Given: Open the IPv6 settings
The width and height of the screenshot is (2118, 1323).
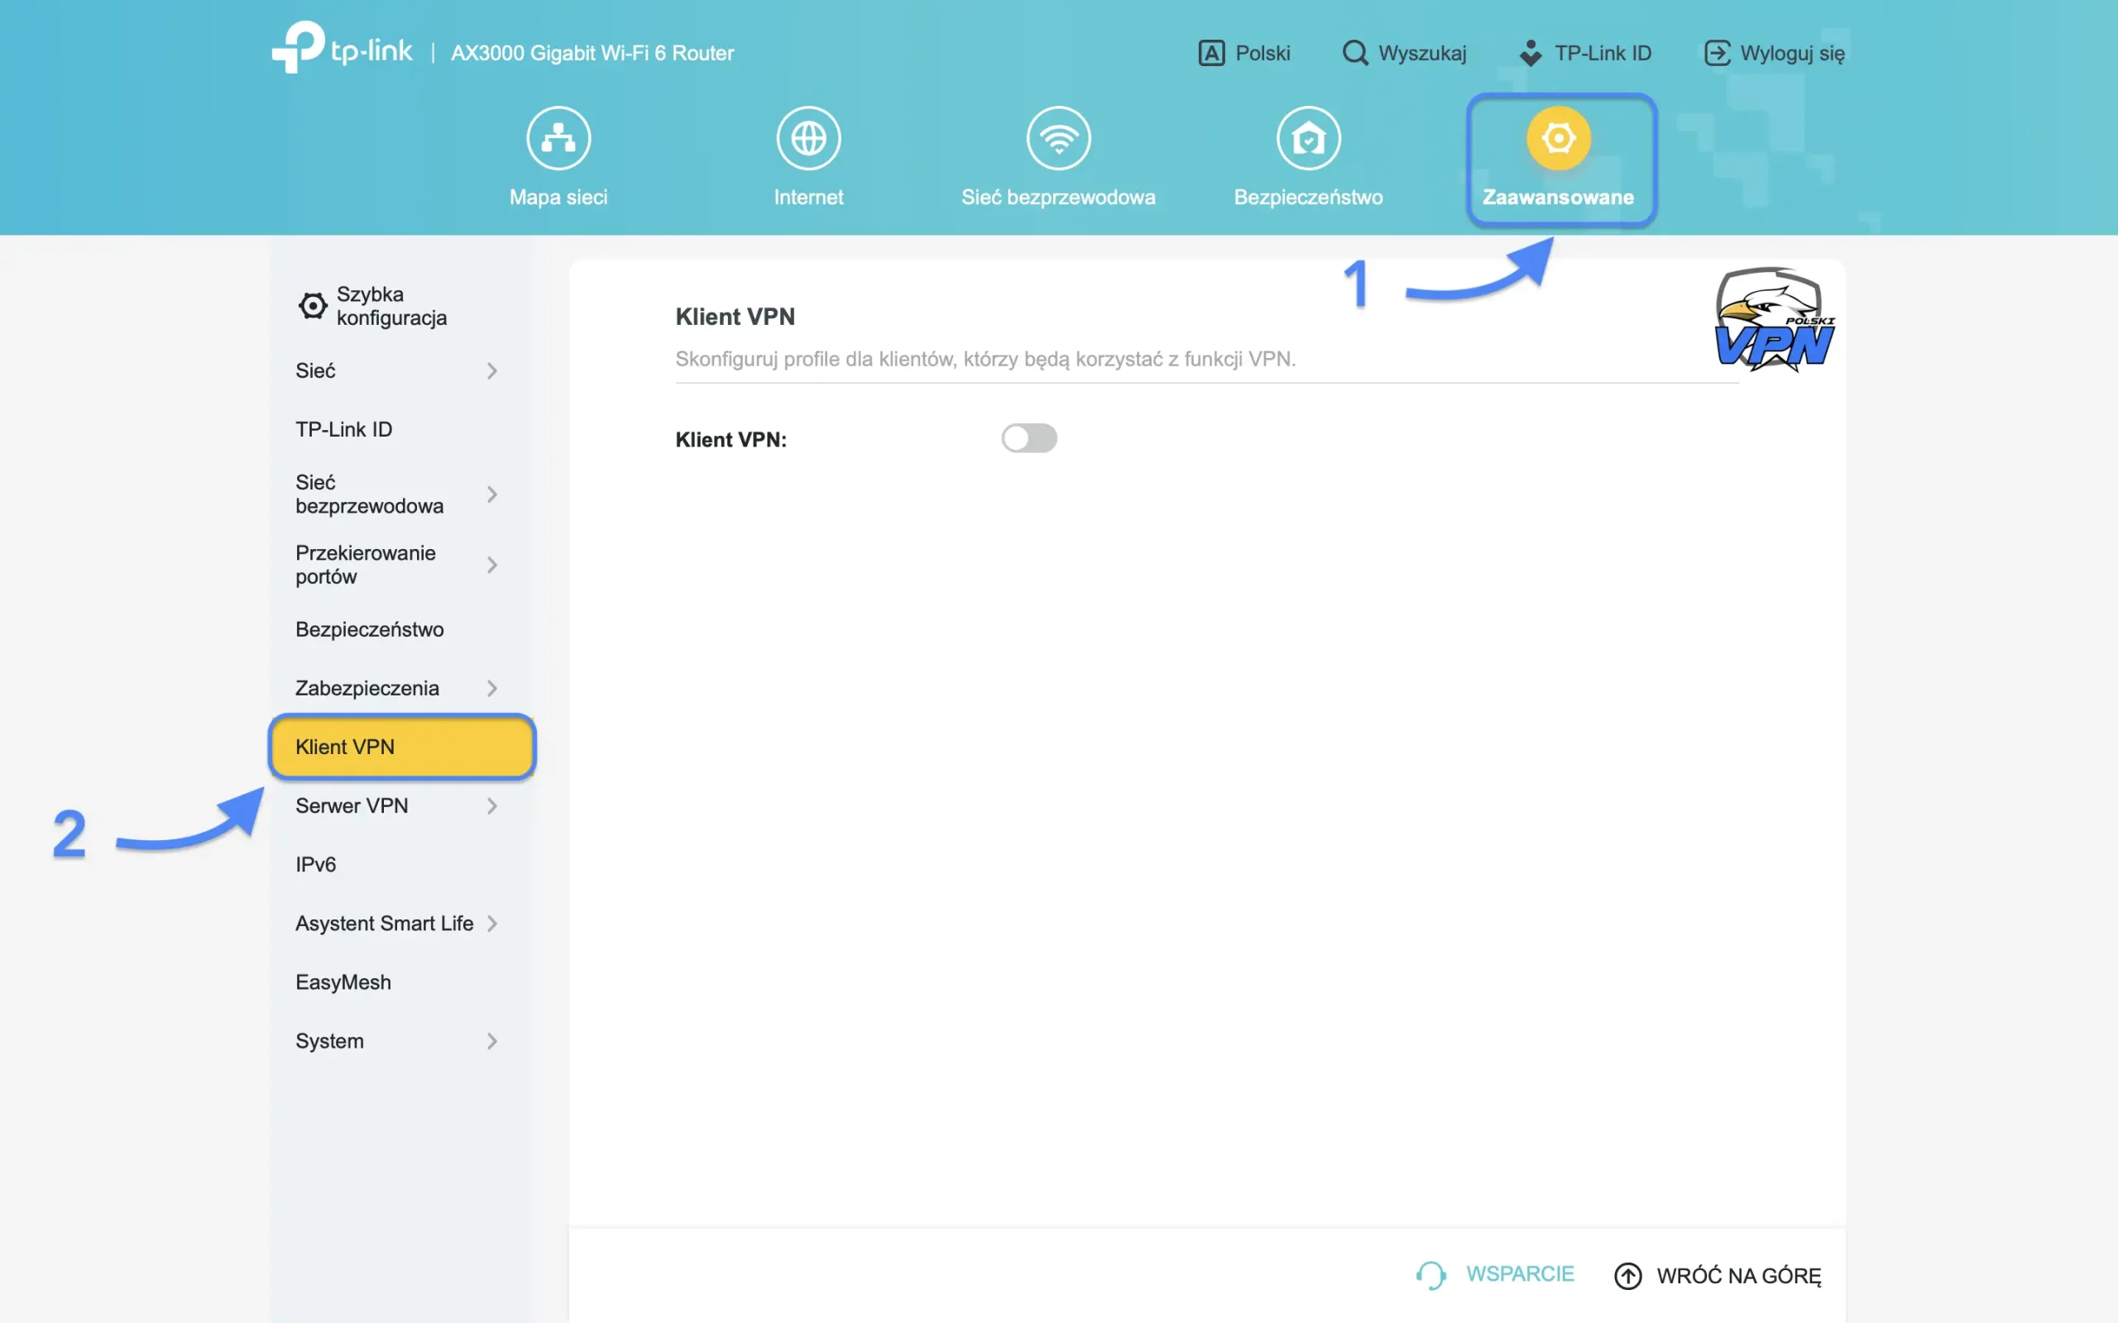Looking at the screenshot, I should pyautogui.click(x=315, y=863).
